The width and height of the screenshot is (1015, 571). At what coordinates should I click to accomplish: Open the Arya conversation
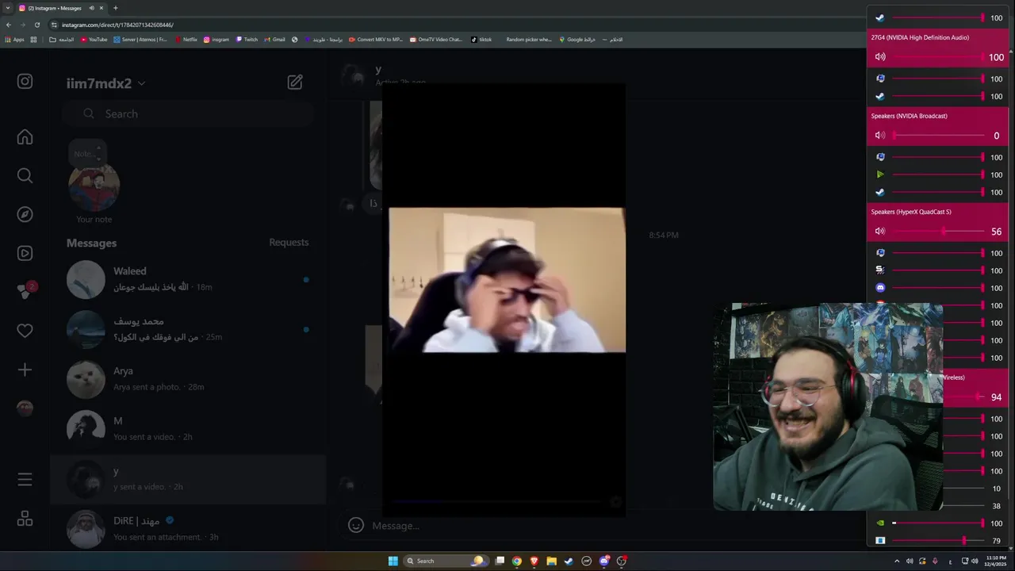tap(188, 379)
